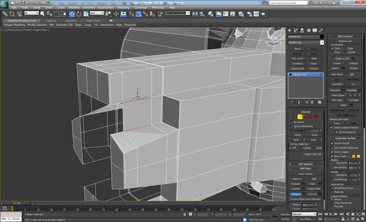Enable the Ignore Backfacing checkbox
Viewport: 366px width, 222px height.
click(x=292, y=126)
